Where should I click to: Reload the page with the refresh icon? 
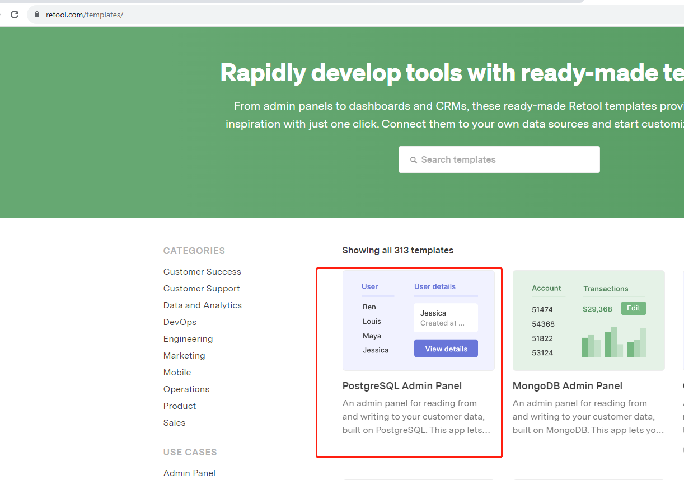[x=15, y=15]
